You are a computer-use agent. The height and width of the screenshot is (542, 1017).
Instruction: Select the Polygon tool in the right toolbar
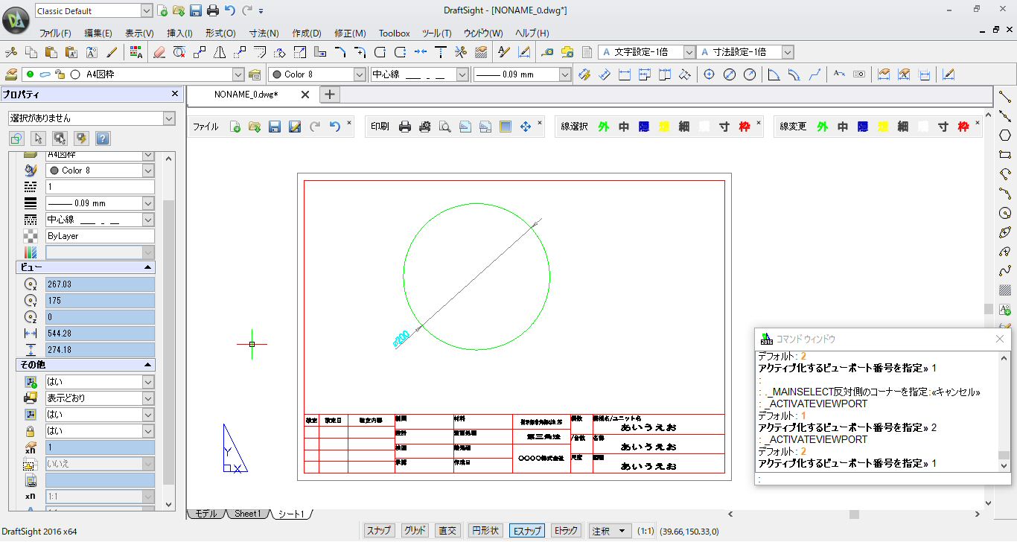click(1005, 135)
